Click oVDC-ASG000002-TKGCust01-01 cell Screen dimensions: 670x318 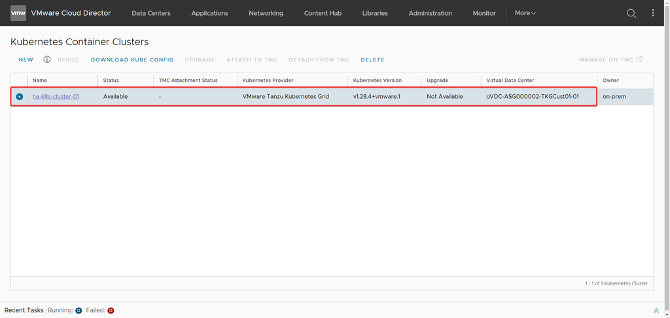coord(533,97)
